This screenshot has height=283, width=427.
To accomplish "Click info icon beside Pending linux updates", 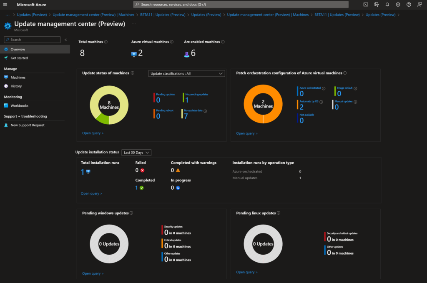I will pos(279,213).
